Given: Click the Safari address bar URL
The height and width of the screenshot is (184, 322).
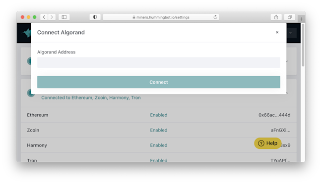Looking at the screenshot, I should [x=163, y=17].
